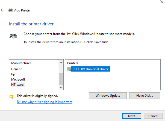
Task: Cancel the Add Printer wizard
Action: (x=153, y=116)
